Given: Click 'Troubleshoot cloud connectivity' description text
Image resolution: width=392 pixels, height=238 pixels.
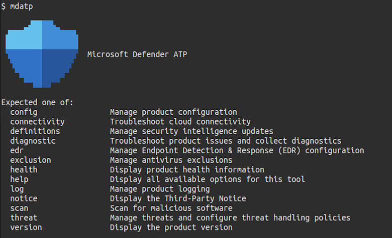Looking at the screenshot, I should [180, 122].
